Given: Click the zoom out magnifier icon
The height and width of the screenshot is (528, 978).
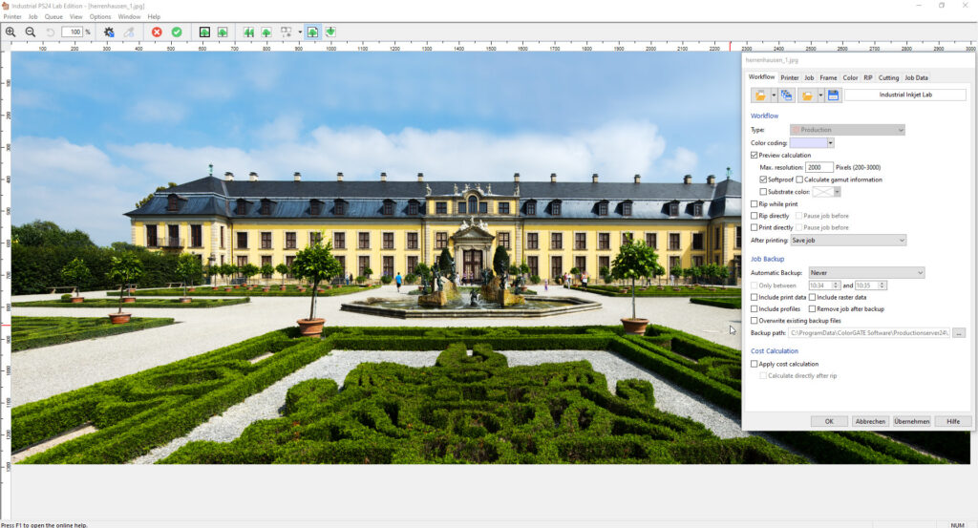Looking at the screenshot, I should (x=31, y=32).
